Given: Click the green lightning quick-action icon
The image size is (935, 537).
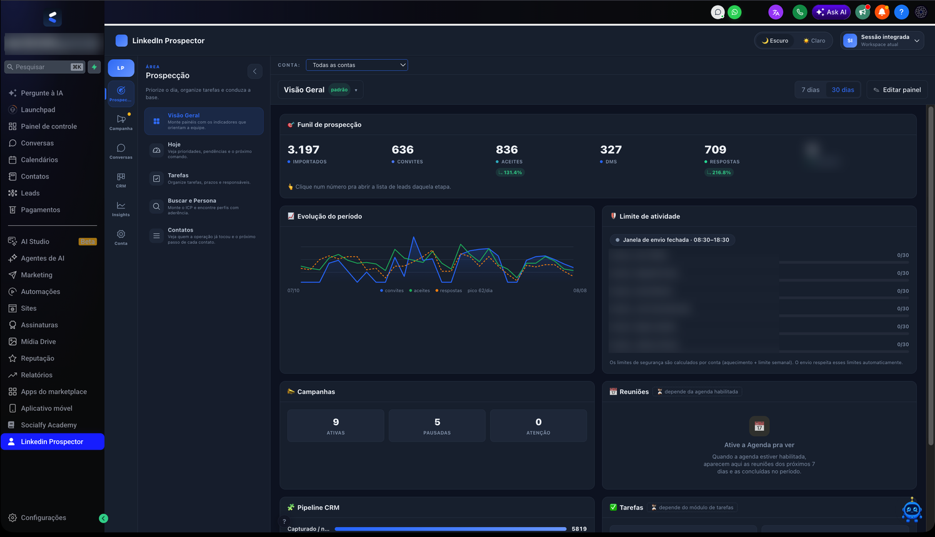Looking at the screenshot, I should 94,67.
